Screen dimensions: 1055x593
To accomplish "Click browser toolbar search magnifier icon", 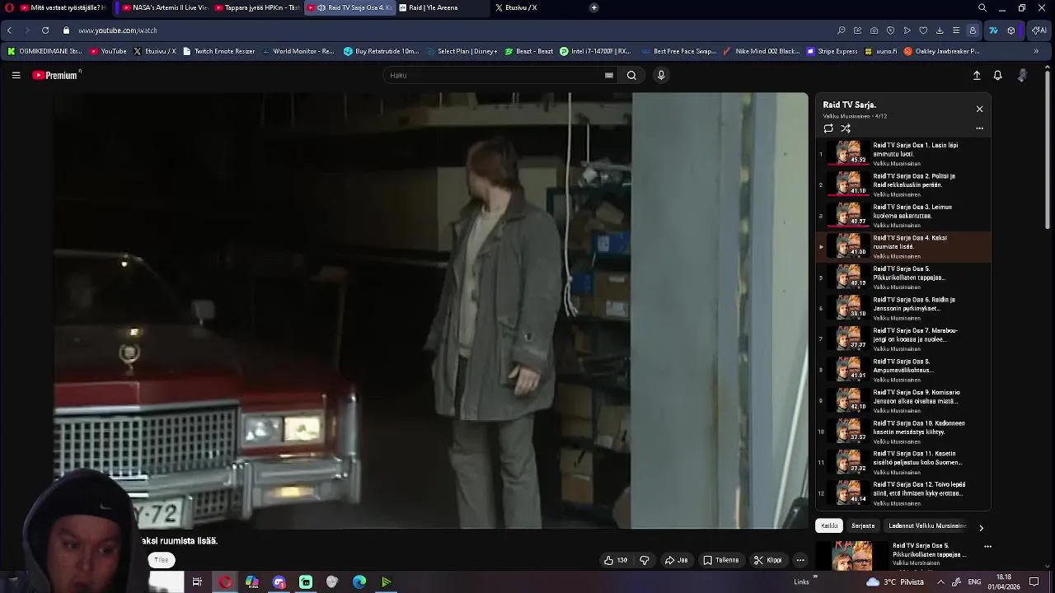I will pyautogui.click(x=841, y=30).
